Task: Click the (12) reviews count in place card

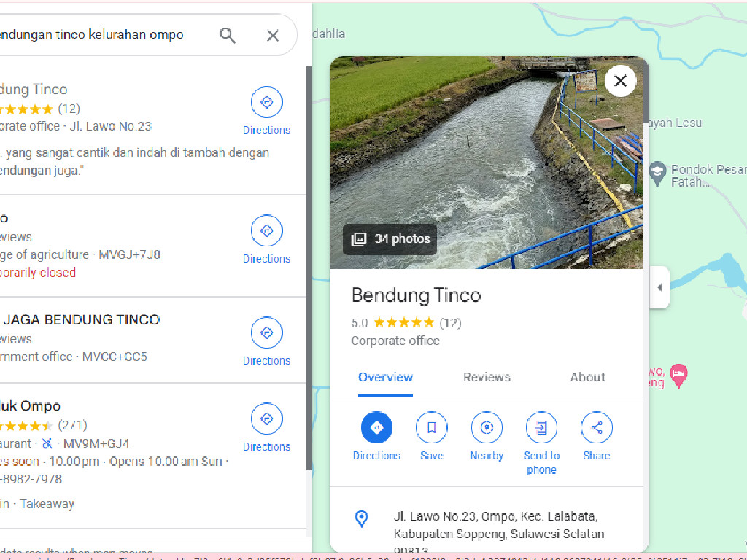Action: (x=450, y=323)
